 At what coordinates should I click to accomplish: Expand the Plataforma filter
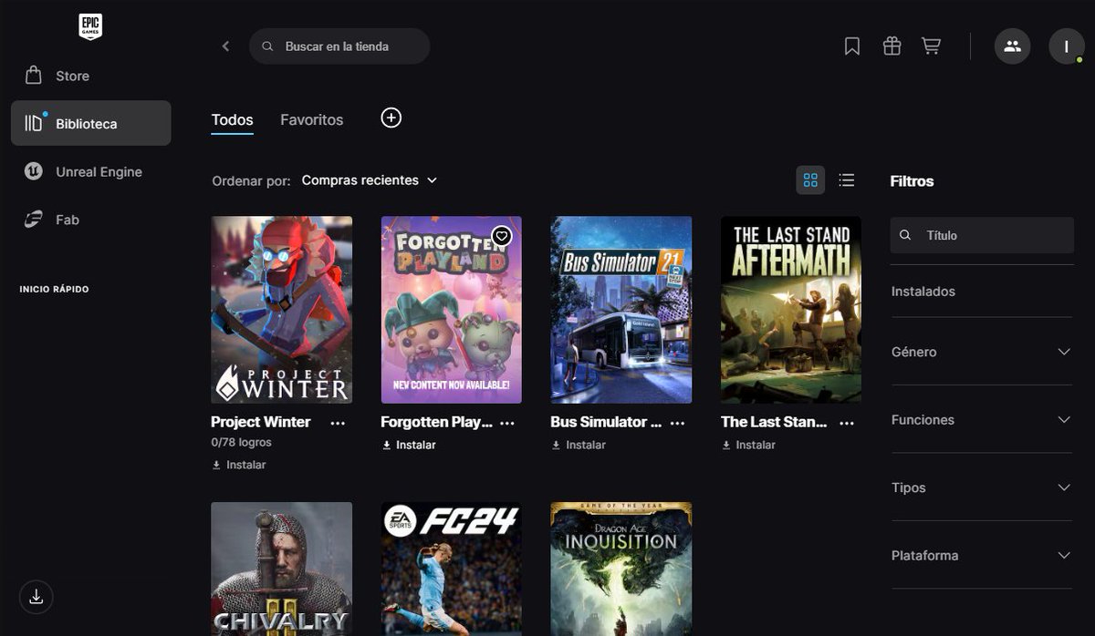(981, 556)
